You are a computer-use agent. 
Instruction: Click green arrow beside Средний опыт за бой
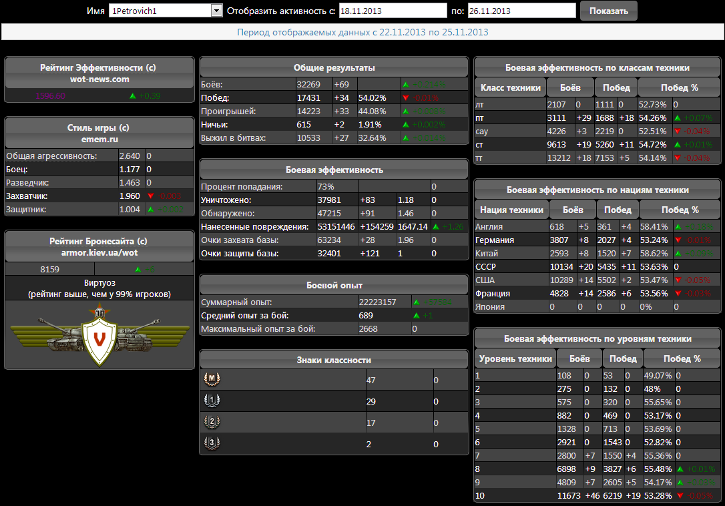(417, 315)
